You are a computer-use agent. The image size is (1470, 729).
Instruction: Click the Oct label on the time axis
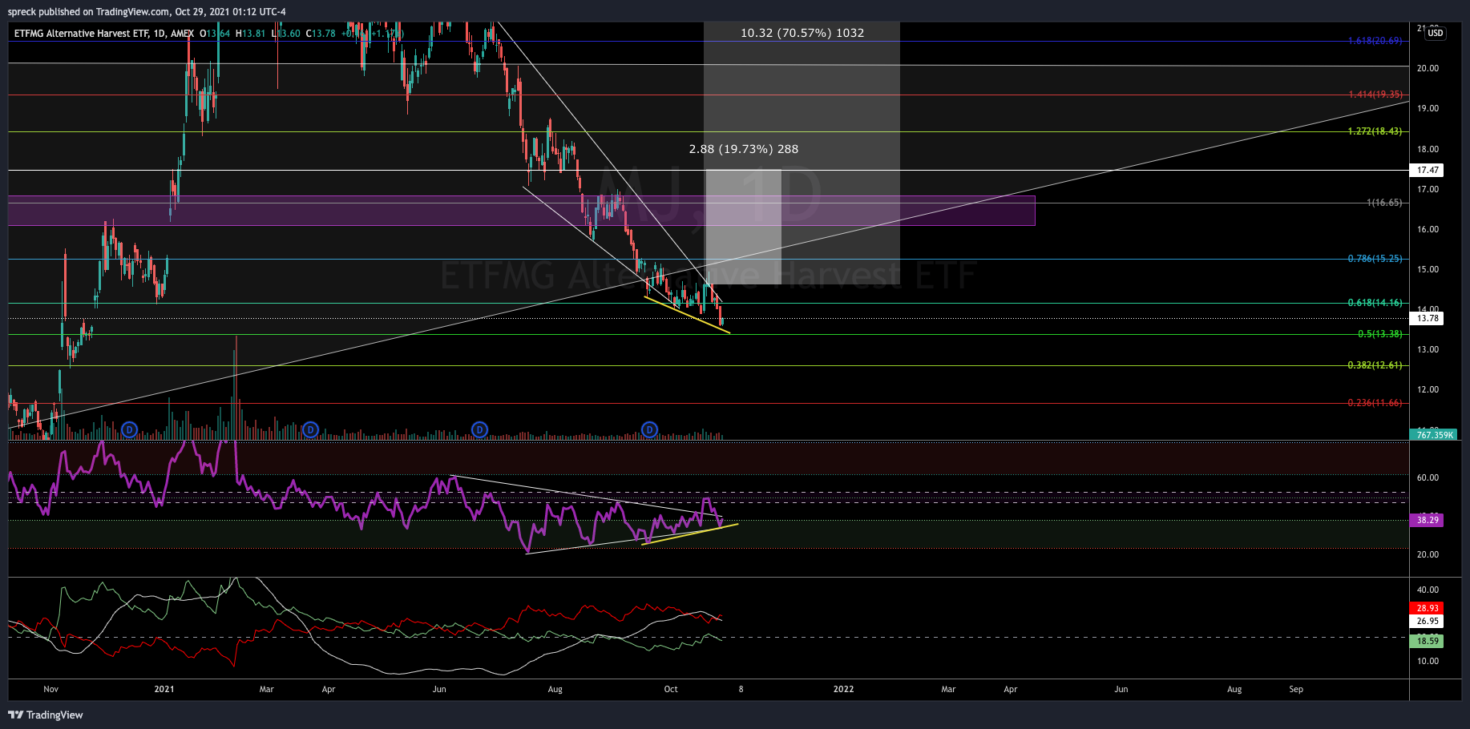tap(671, 689)
